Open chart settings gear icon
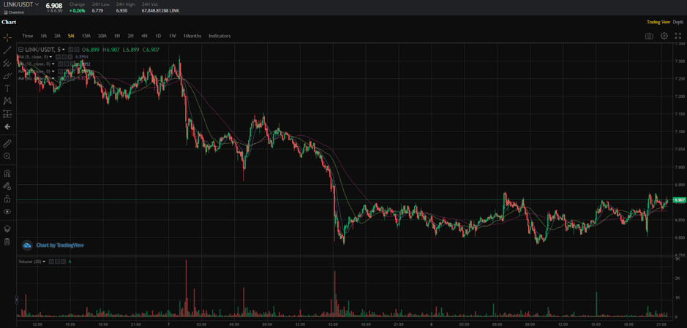The height and width of the screenshot is (328, 687). pyautogui.click(x=664, y=36)
